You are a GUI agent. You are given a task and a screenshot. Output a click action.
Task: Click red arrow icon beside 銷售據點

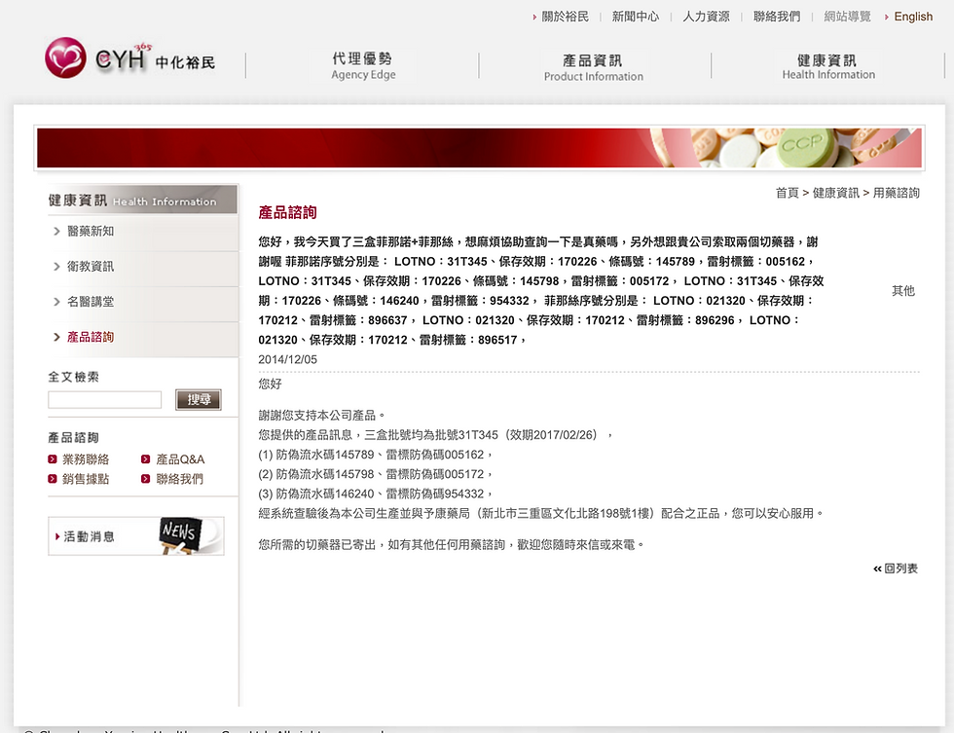point(53,479)
